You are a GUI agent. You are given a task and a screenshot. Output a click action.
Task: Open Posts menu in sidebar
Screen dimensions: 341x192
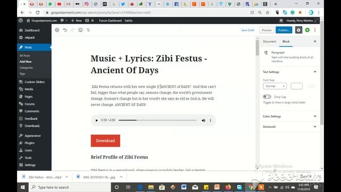34,47
